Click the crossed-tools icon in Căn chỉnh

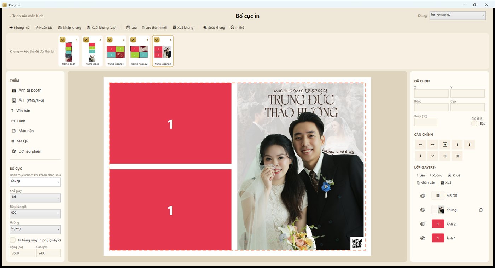[432, 156]
